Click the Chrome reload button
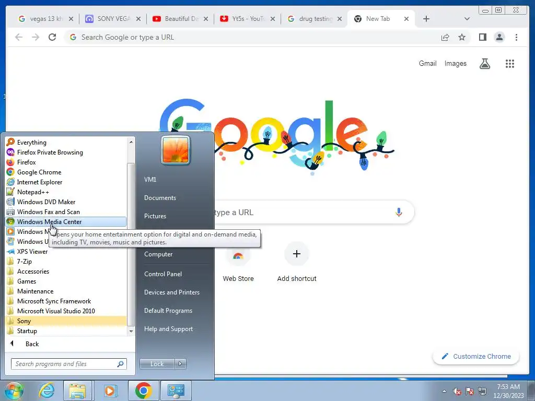The height and width of the screenshot is (401, 535). (52, 37)
